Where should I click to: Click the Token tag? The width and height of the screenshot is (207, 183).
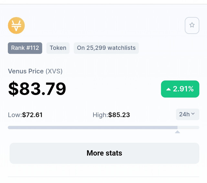pos(58,48)
